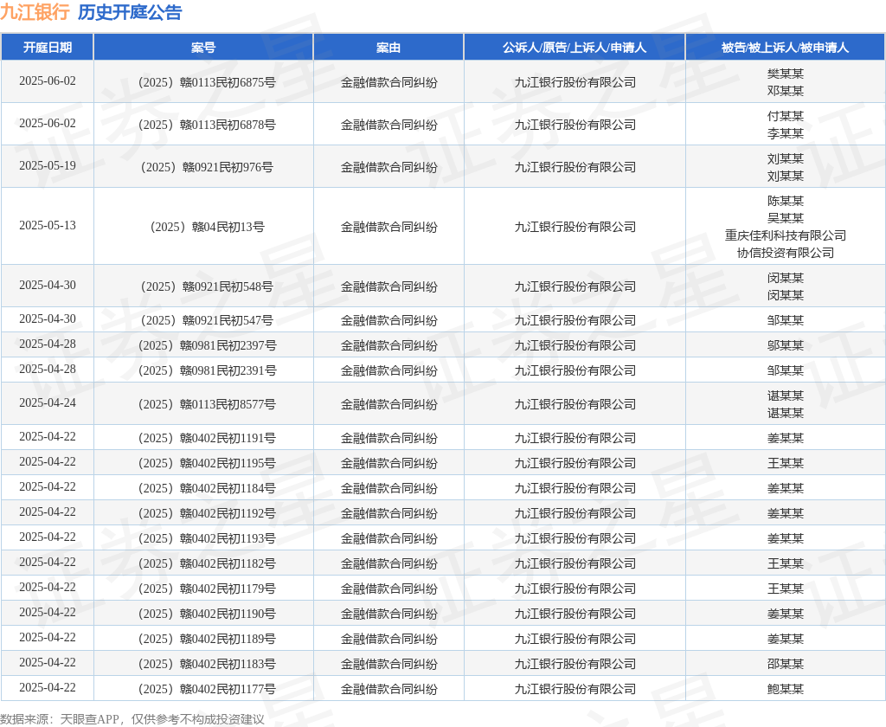Click date 2025-05-13 in the table
The height and width of the screenshot is (727, 886).
click(x=48, y=226)
